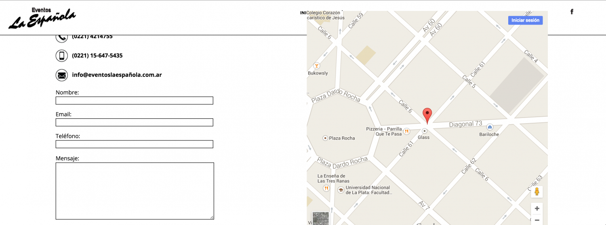This screenshot has width=606, height=225.
Task: Click the Bukowsly bar marker icon
Action: pyautogui.click(x=317, y=66)
